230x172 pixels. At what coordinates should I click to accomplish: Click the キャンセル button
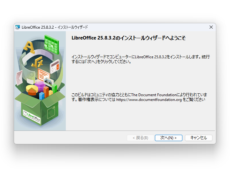click(198, 138)
